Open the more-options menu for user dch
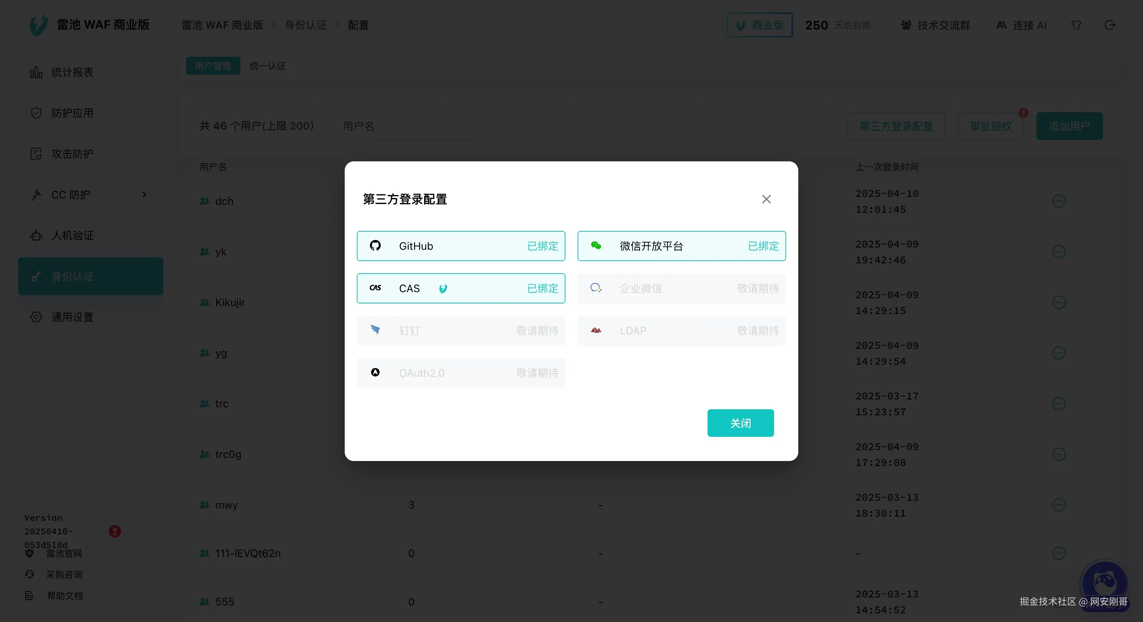1143x622 pixels. click(x=1059, y=201)
